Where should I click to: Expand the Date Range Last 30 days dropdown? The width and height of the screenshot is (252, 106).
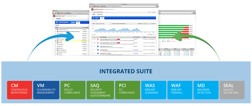(146, 24)
